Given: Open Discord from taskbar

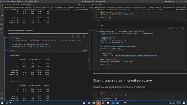Looking at the screenshot, I should point(84,103).
